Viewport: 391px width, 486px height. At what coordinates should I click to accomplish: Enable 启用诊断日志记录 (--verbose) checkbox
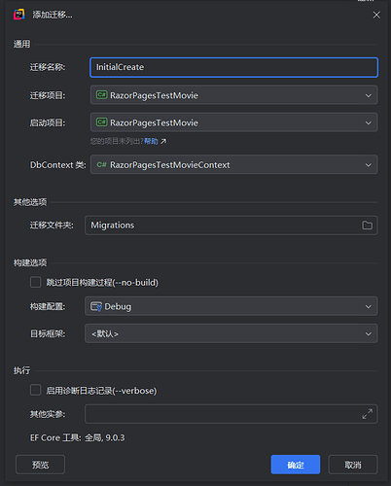36,390
